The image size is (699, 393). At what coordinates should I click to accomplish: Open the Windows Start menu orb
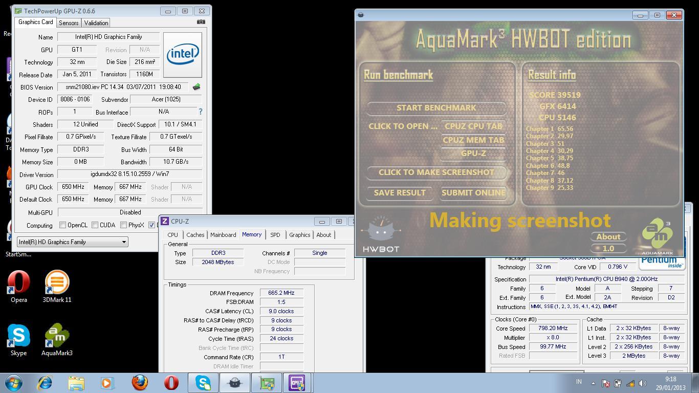14,383
